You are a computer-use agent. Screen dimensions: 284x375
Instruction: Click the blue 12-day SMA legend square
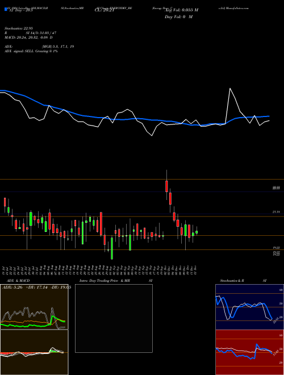6,9
